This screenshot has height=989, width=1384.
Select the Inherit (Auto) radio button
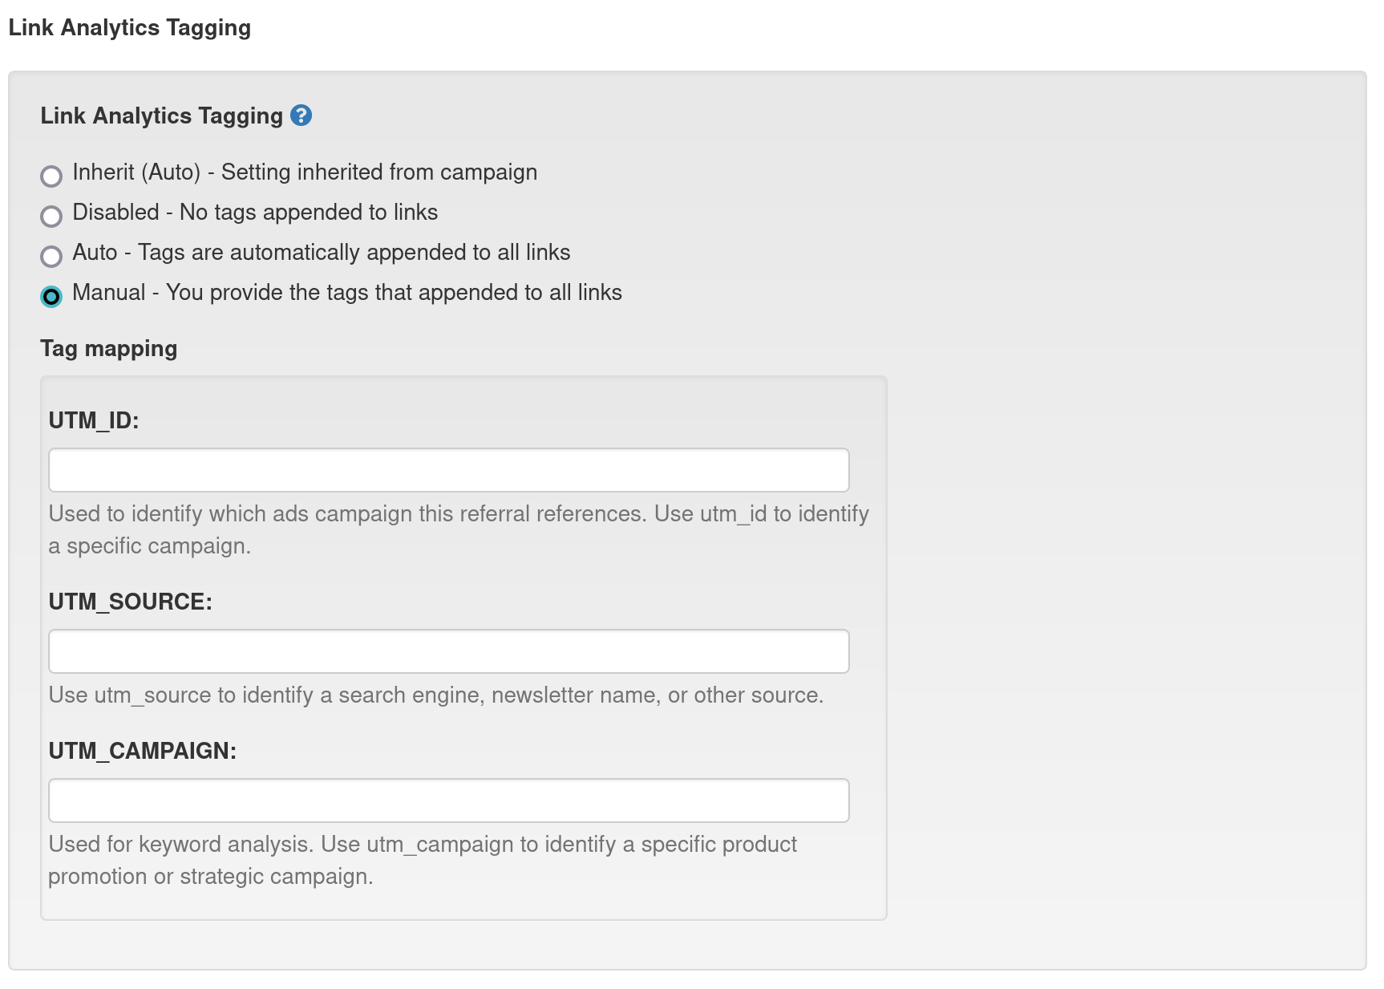point(51,176)
